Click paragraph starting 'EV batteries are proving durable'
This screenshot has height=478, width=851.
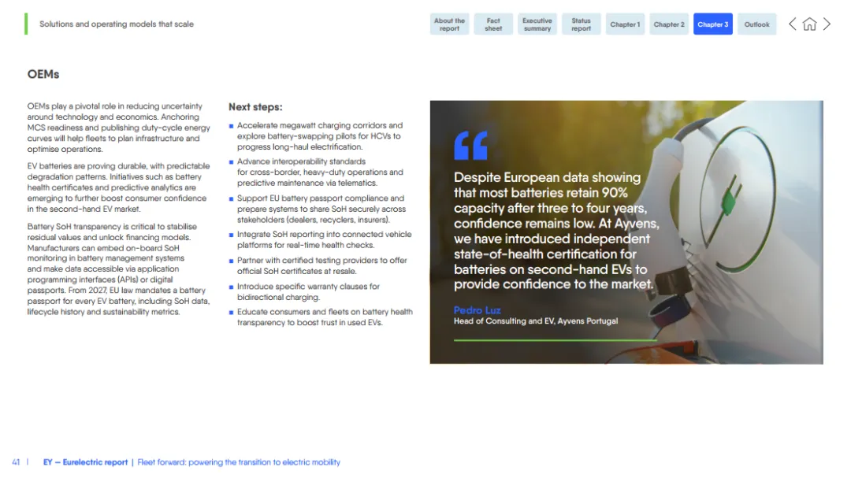119,187
